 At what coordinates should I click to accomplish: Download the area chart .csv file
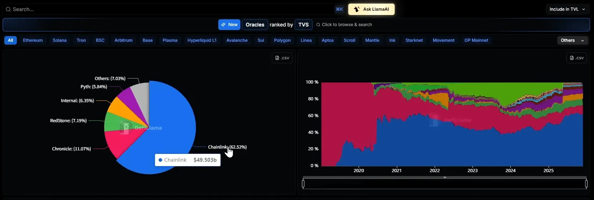[x=576, y=58]
